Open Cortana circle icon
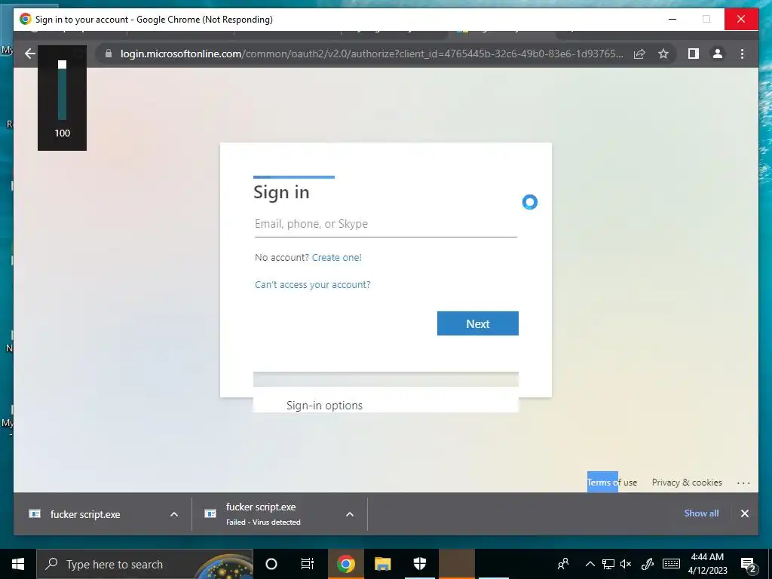The height and width of the screenshot is (579, 772). click(271, 564)
